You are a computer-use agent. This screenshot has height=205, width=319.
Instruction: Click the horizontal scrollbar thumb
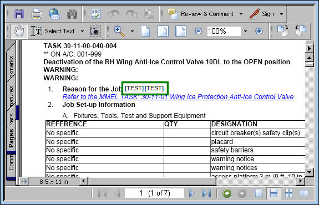152,181
